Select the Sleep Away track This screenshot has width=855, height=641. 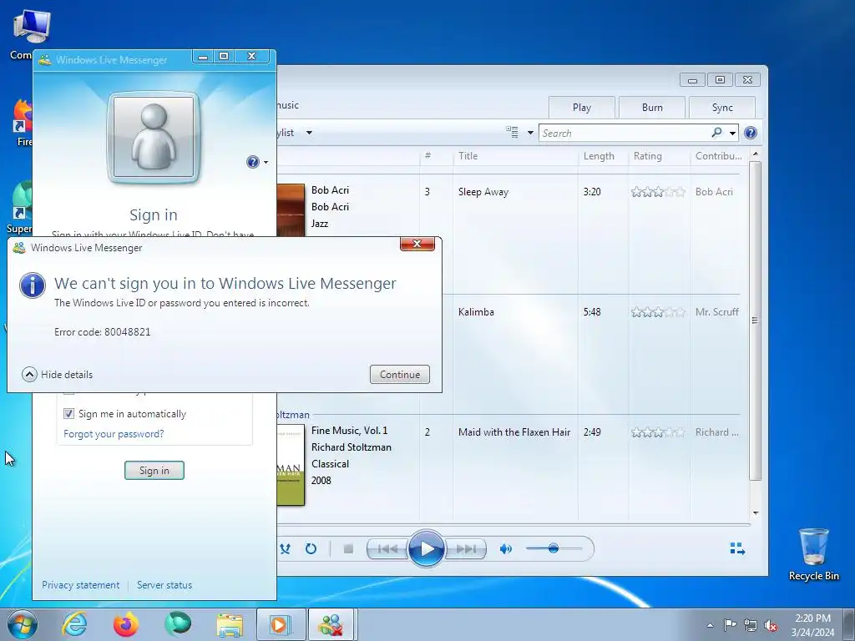483,192
